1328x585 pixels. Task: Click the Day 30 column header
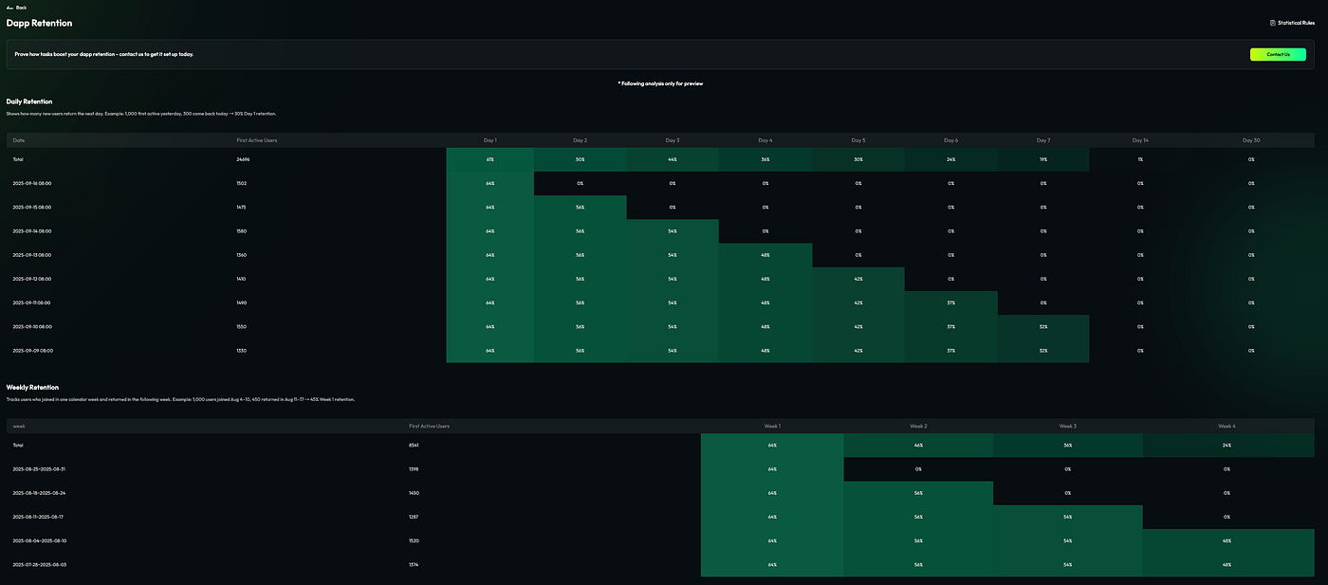click(x=1251, y=140)
